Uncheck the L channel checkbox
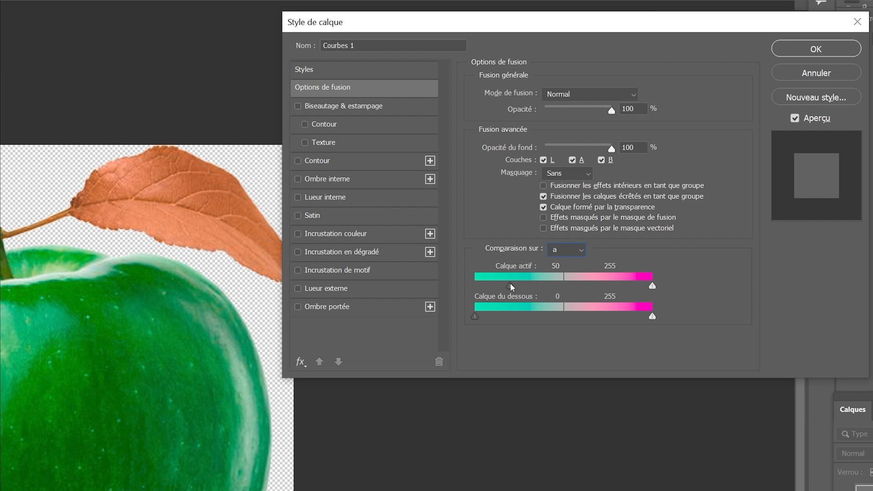873x491 pixels. point(543,160)
